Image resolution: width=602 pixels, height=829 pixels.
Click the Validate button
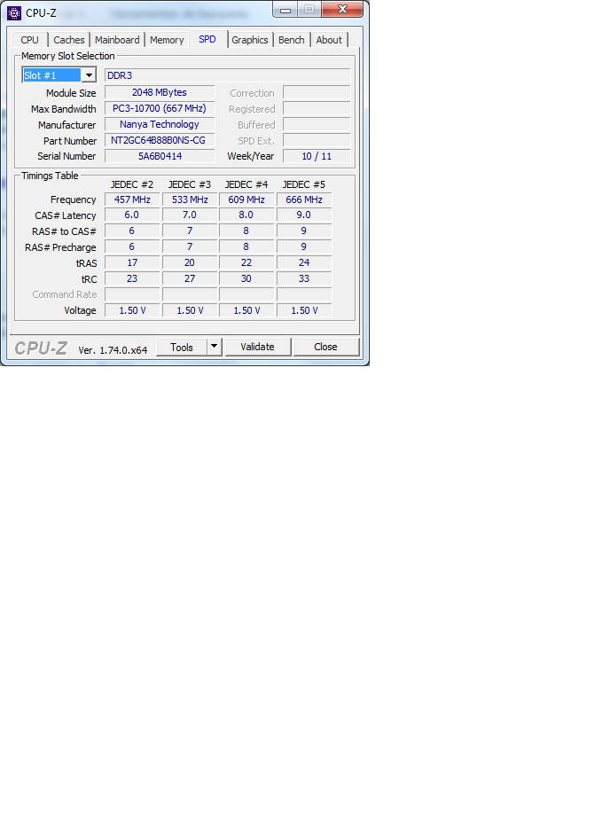[x=257, y=347]
